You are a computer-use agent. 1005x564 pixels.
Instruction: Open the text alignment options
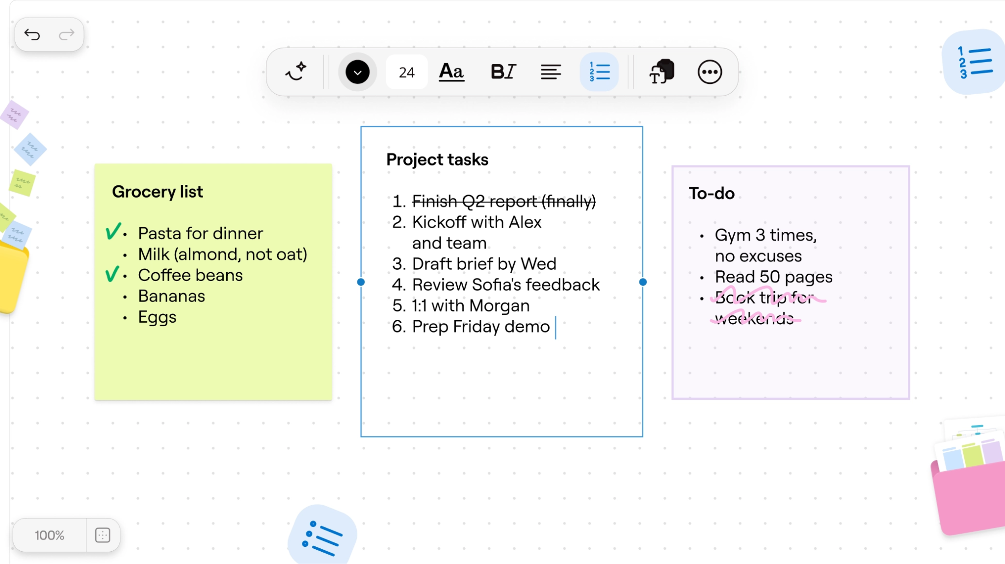pyautogui.click(x=551, y=72)
